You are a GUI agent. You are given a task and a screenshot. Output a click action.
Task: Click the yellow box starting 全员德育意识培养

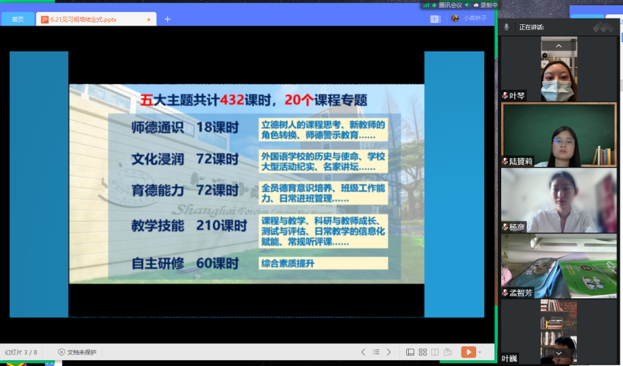(x=323, y=193)
